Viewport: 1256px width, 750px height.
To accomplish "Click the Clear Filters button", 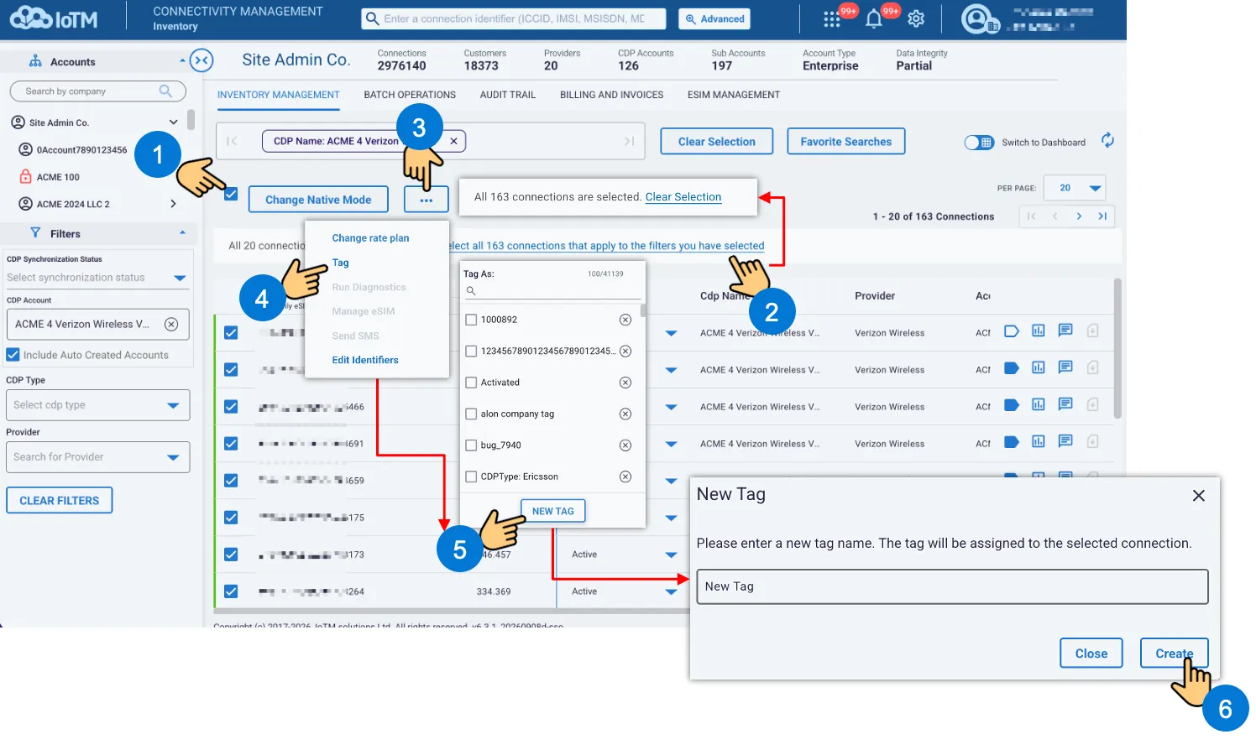I will pyautogui.click(x=60, y=501).
